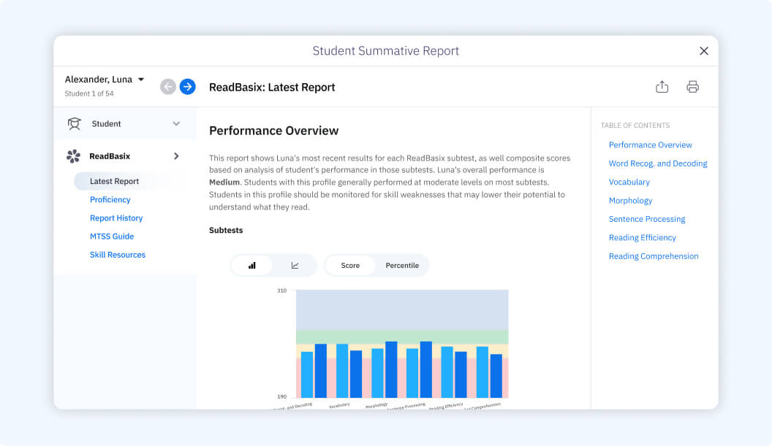Jump to Word Recog. and Decoding
The height and width of the screenshot is (446, 772).
coord(658,164)
